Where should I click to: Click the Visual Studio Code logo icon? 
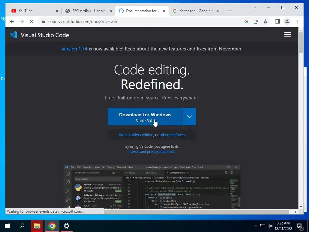click(x=14, y=35)
